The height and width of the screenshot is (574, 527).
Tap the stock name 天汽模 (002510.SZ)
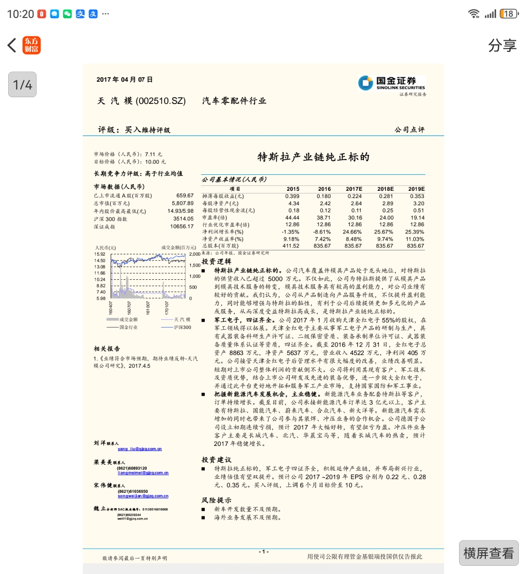pos(142,101)
